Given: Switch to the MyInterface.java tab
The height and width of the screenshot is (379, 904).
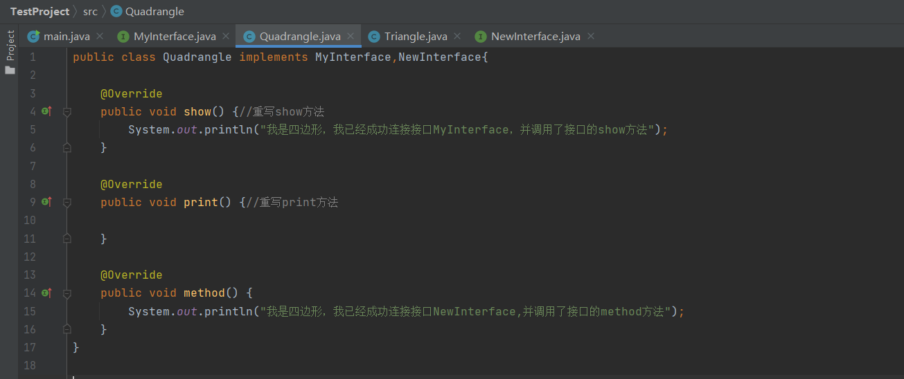Looking at the screenshot, I should tap(175, 36).
